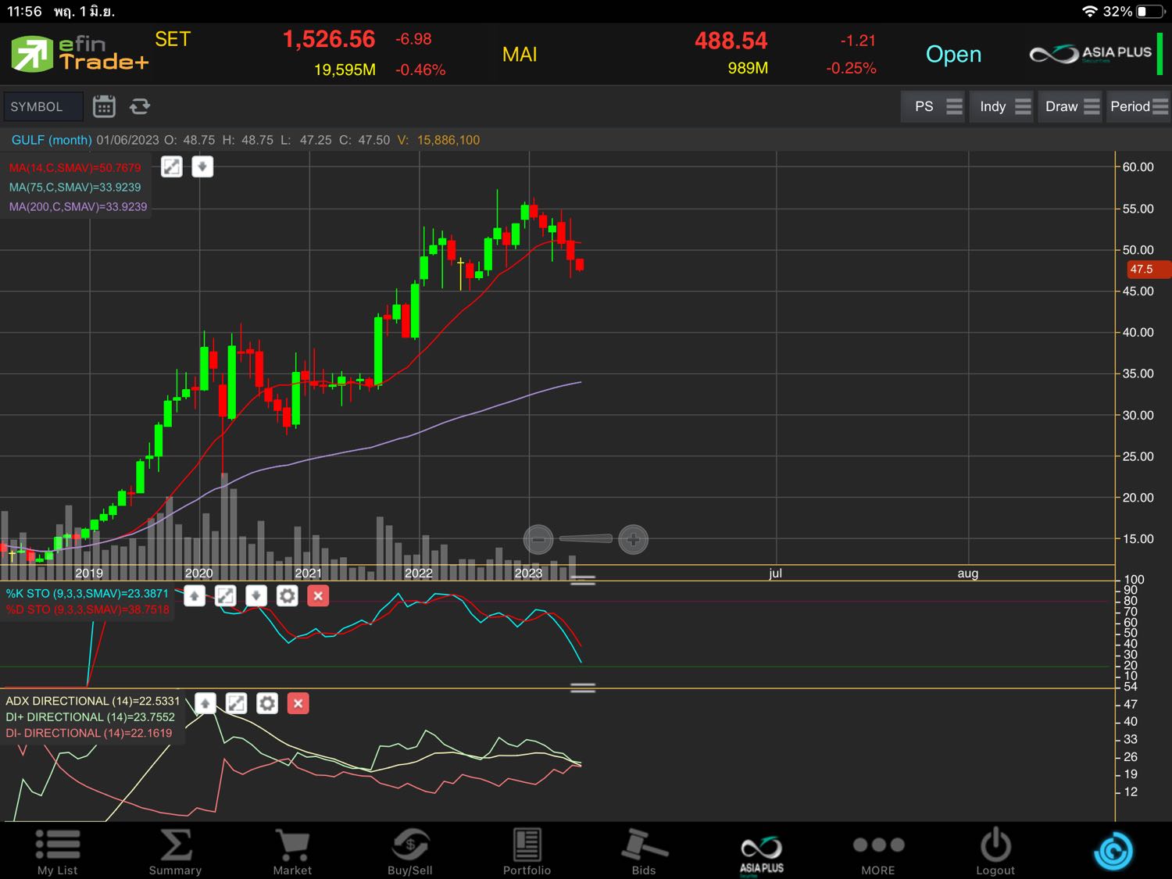The image size is (1172, 879).
Task: Open ADX indicator settings gear
Action: (267, 704)
